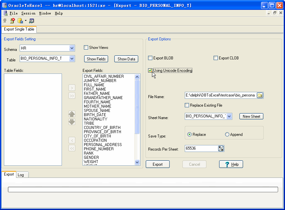
Task: Open the Session menu
Action: click(28, 13)
